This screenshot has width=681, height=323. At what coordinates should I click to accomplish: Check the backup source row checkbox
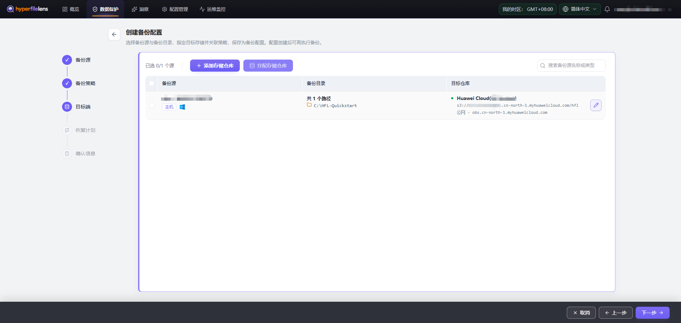(x=152, y=105)
